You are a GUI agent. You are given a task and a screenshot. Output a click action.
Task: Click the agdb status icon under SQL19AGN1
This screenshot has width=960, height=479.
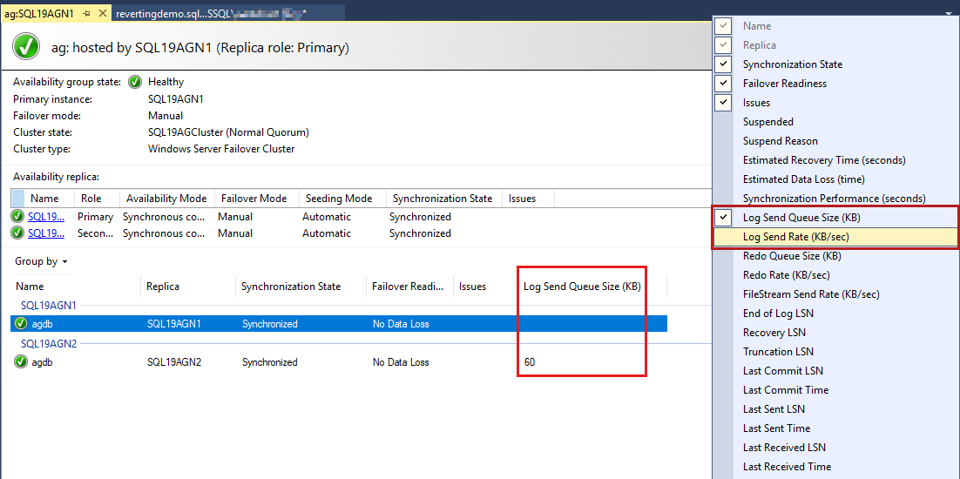(x=21, y=324)
